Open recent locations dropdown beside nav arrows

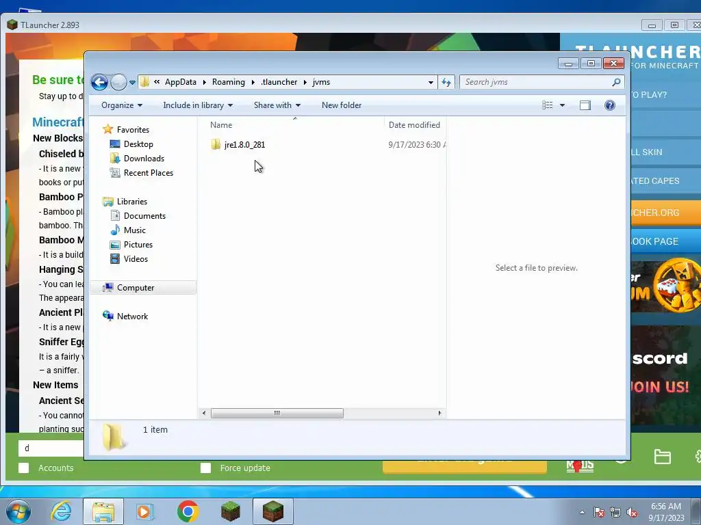click(x=132, y=83)
